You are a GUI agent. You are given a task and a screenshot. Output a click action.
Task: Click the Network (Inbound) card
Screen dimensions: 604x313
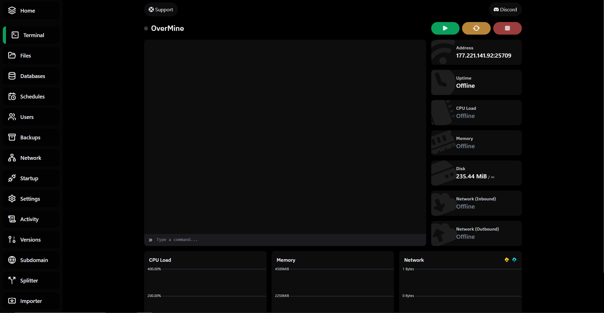click(476, 203)
